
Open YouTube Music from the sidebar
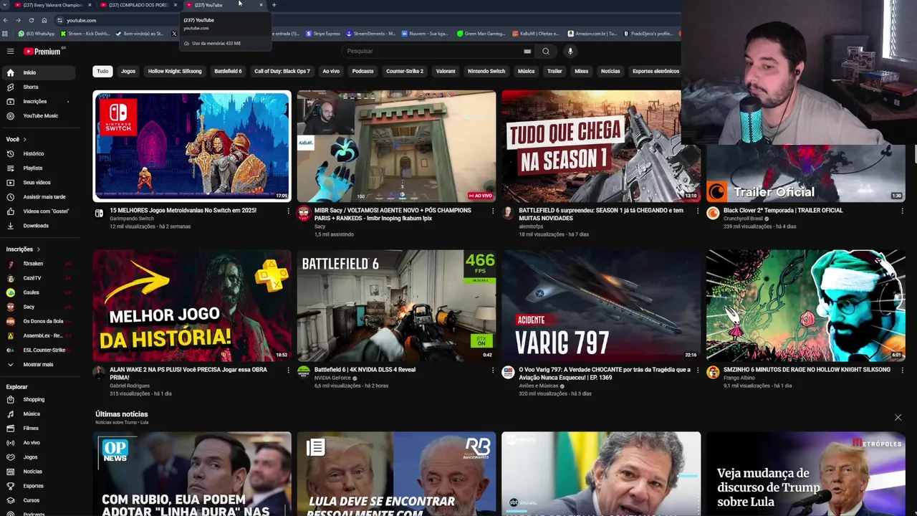[39, 115]
